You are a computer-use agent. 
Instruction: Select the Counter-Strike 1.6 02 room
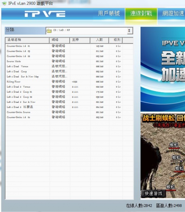(x=69, y=56)
